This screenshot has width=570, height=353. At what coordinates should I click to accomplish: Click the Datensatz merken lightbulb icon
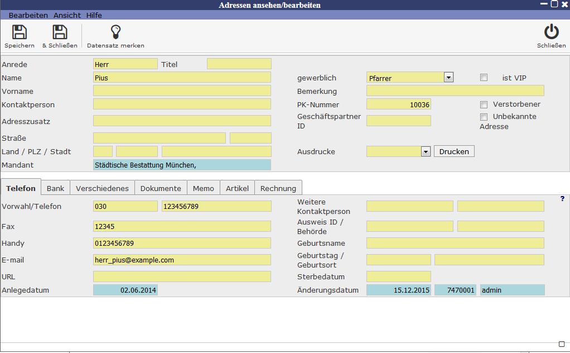[x=115, y=32]
